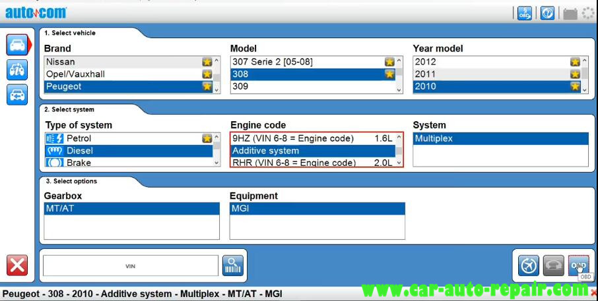Select Additive system engine code entry
598x301 pixels.
pyautogui.click(x=313, y=151)
